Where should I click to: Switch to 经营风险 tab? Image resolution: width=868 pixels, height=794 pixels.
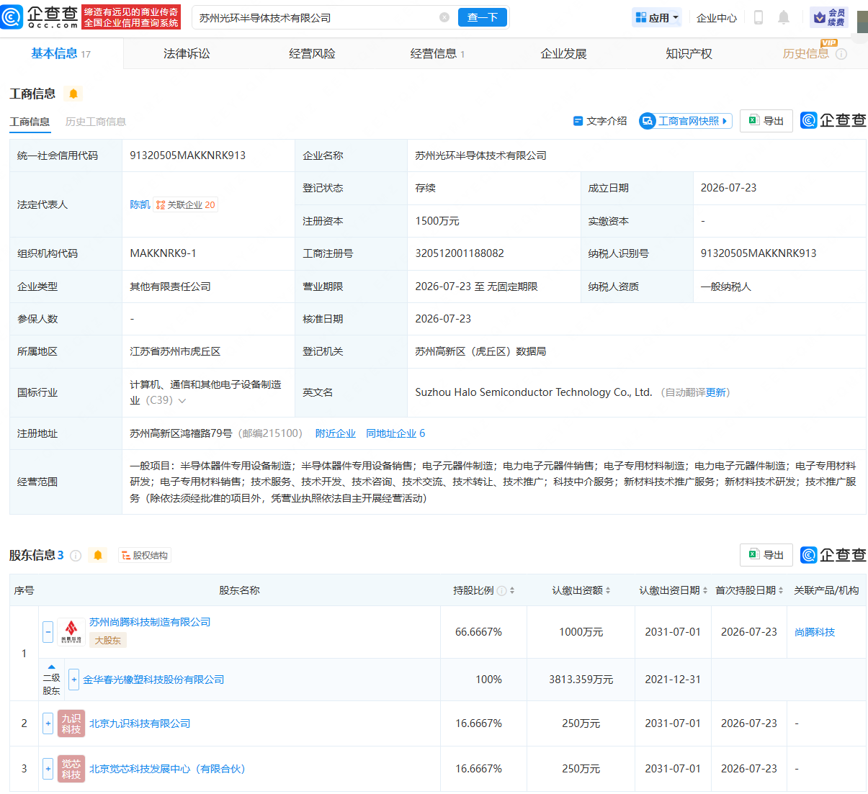(312, 54)
